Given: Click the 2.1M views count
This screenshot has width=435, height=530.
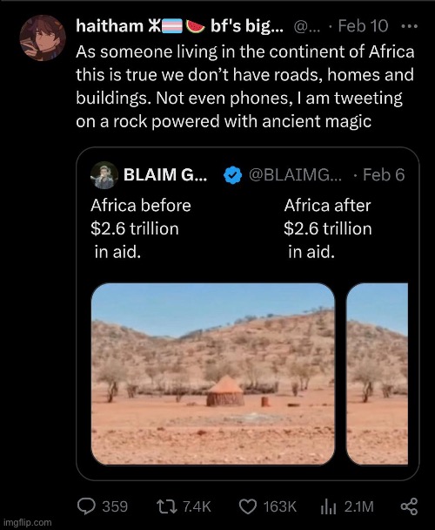Looking at the screenshot, I should tap(358, 506).
